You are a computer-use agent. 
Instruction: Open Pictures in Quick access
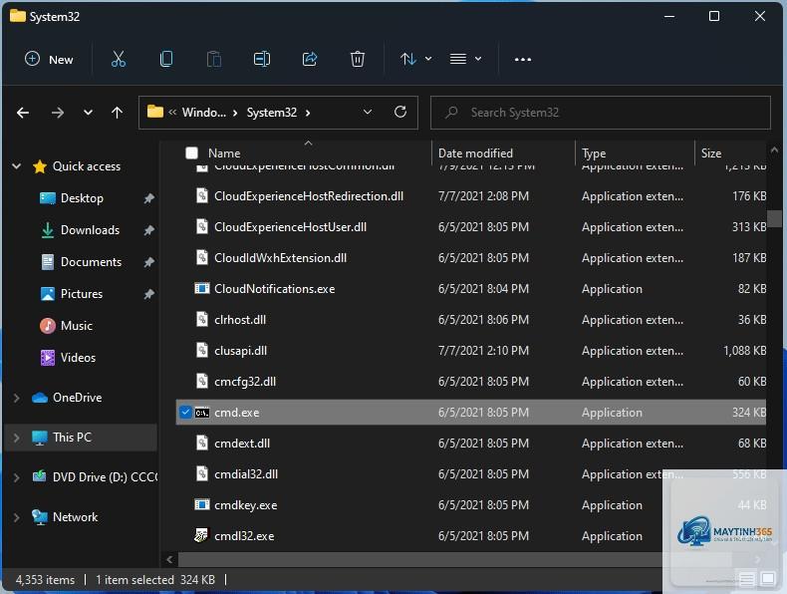pyautogui.click(x=82, y=294)
